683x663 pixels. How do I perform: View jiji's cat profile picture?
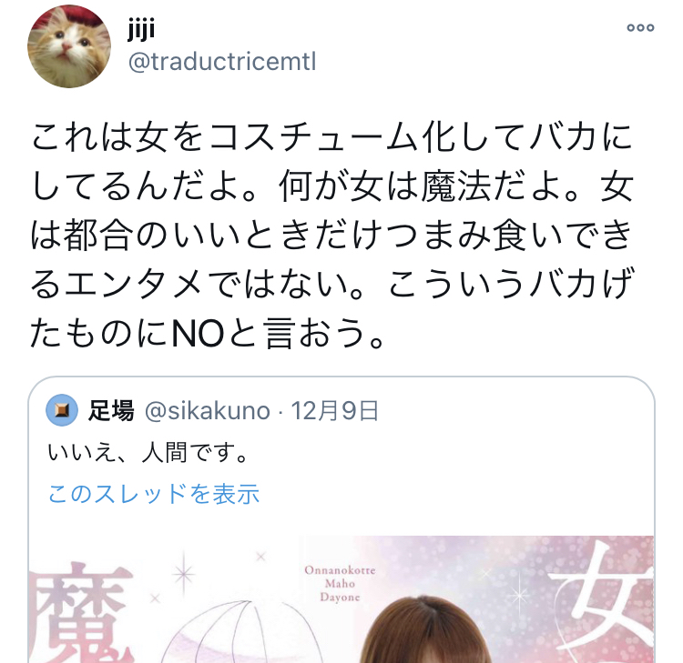(69, 46)
